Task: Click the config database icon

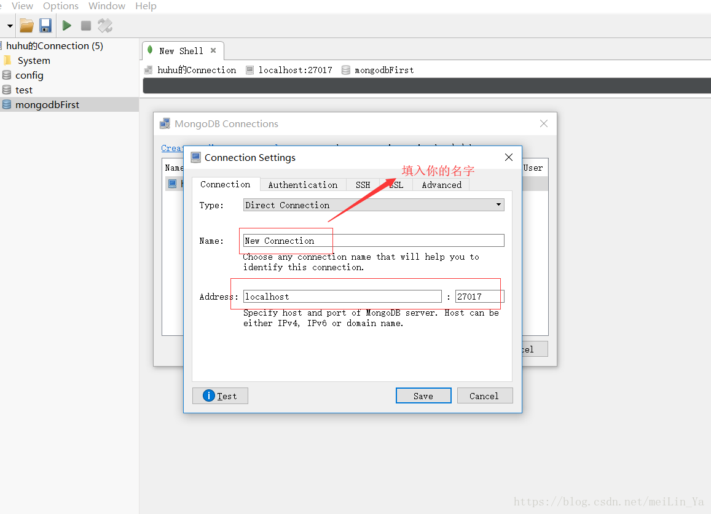Action: [x=7, y=75]
